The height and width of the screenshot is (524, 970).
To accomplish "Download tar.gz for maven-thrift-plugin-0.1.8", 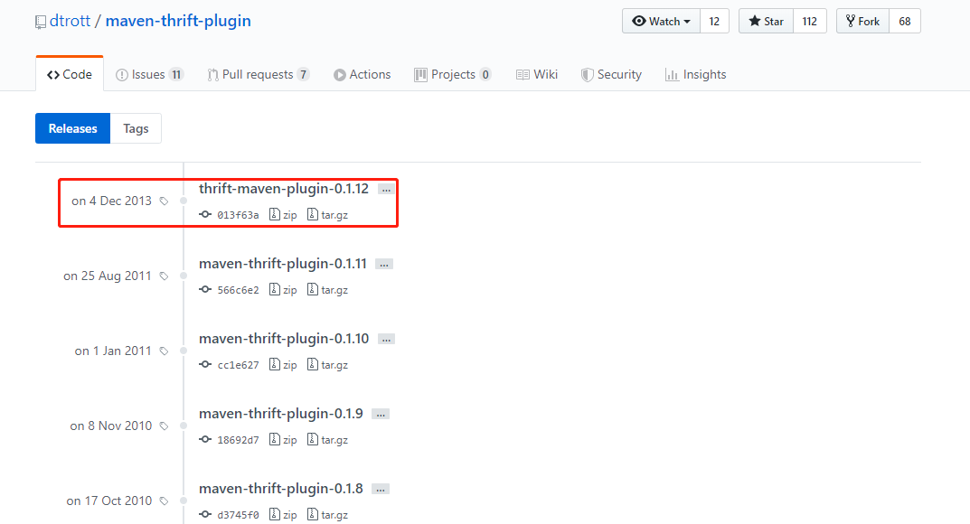I will (x=328, y=515).
